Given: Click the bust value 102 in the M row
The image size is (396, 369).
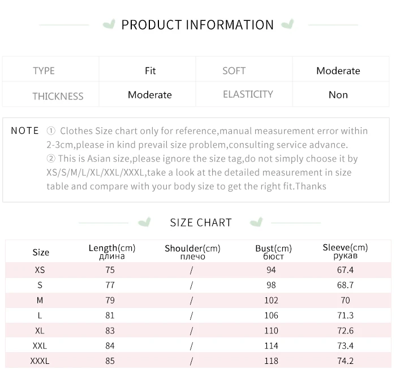Looking at the screenshot, I should [272, 300].
